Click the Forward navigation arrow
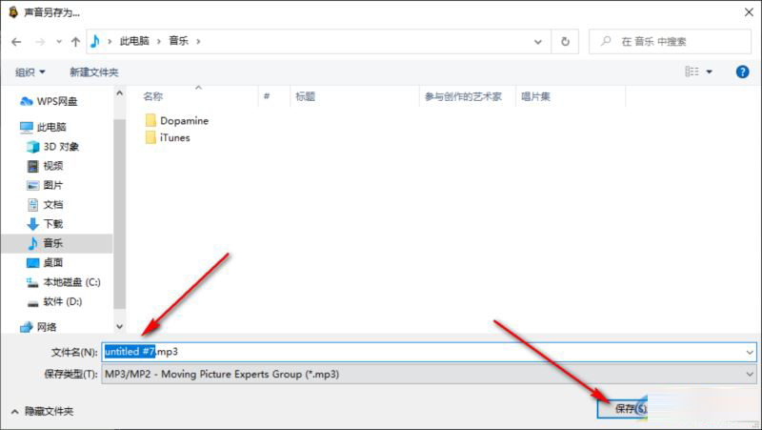 click(x=40, y=42)
